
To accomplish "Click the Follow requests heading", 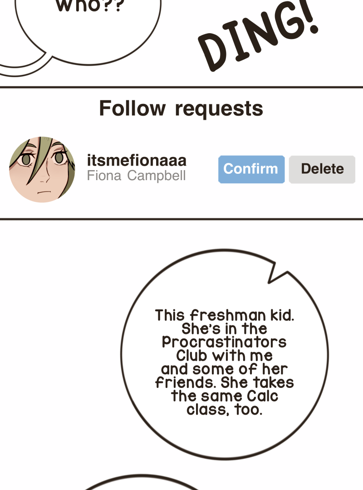I will (181, 108).
